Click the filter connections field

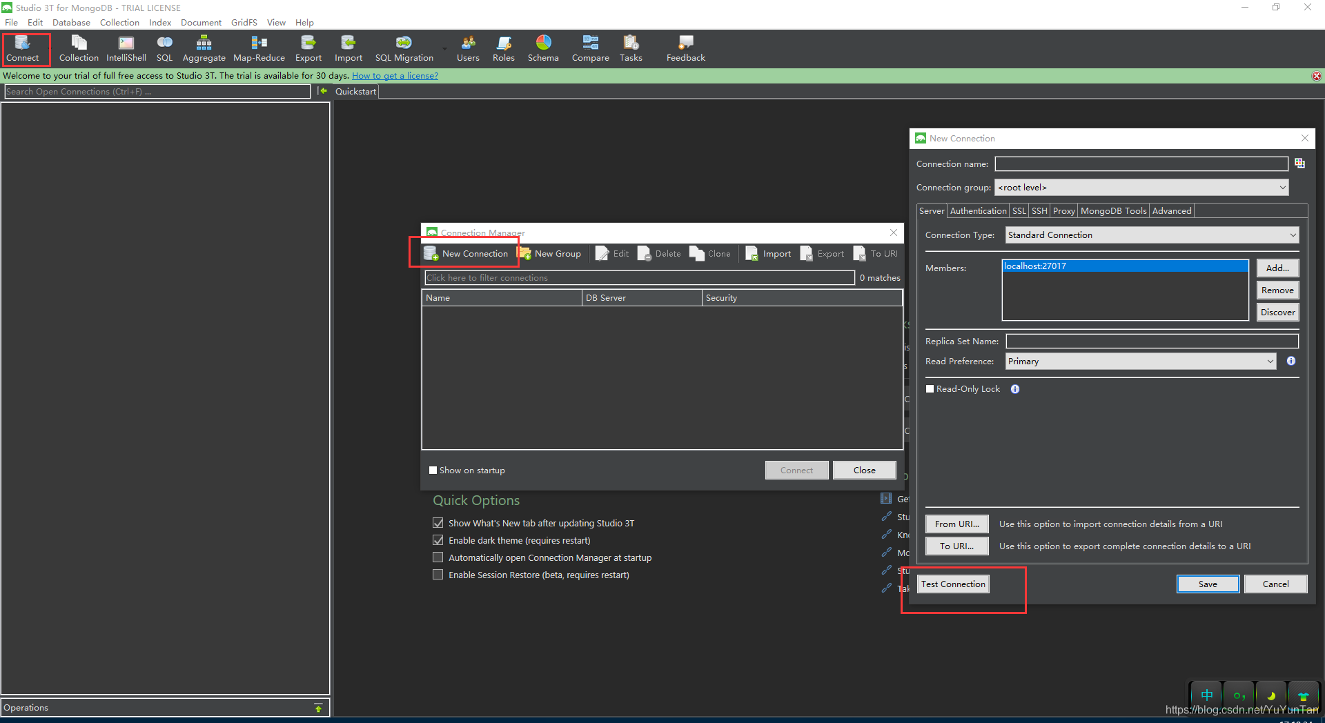640,278
